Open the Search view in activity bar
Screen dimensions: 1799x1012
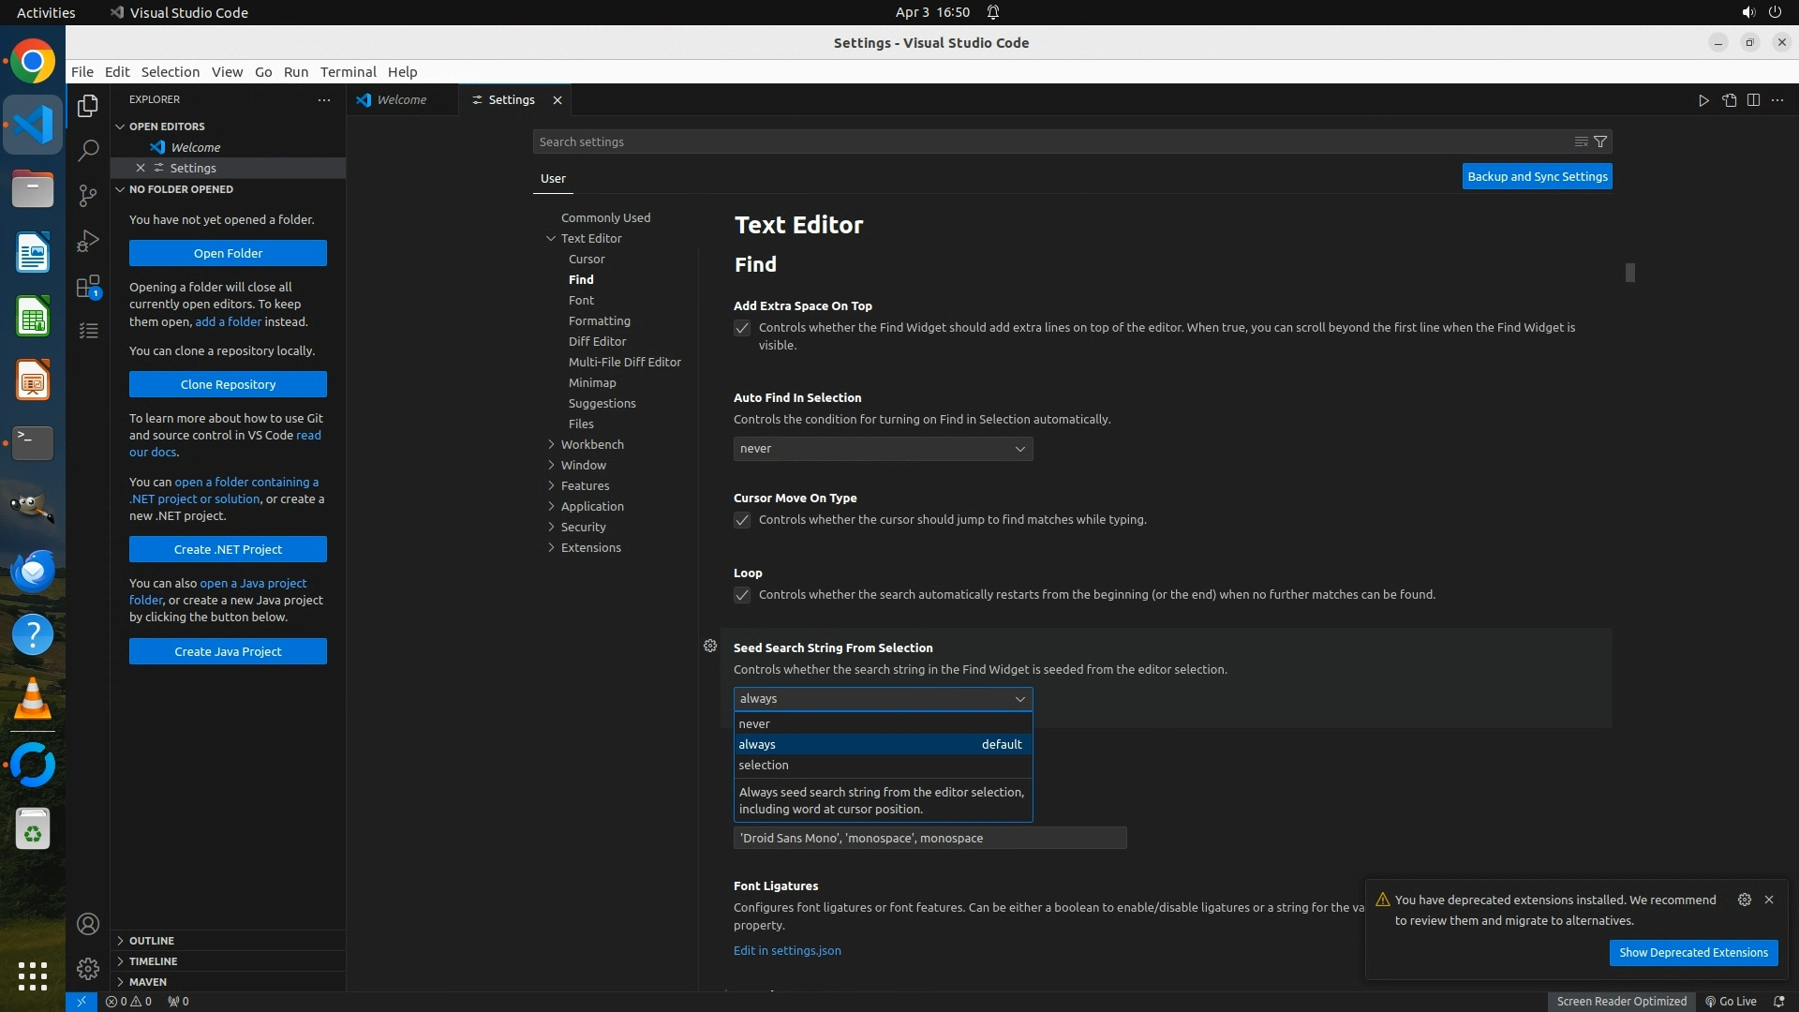point(88,150)
